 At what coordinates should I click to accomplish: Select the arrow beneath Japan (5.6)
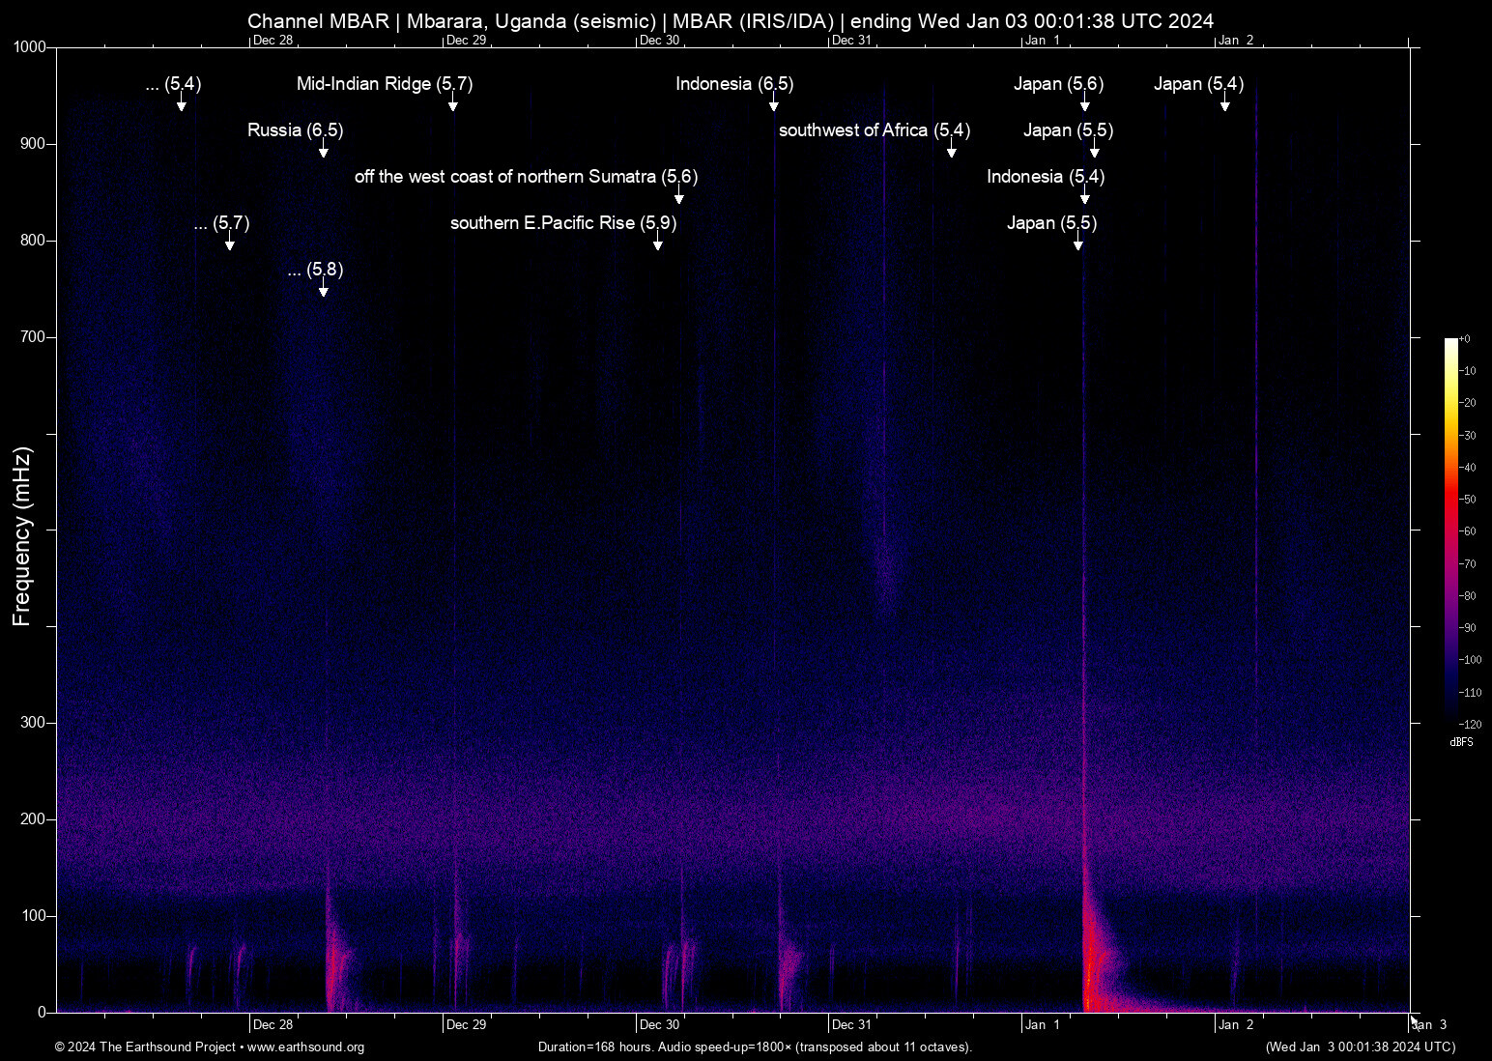[x=1085, y=103]
